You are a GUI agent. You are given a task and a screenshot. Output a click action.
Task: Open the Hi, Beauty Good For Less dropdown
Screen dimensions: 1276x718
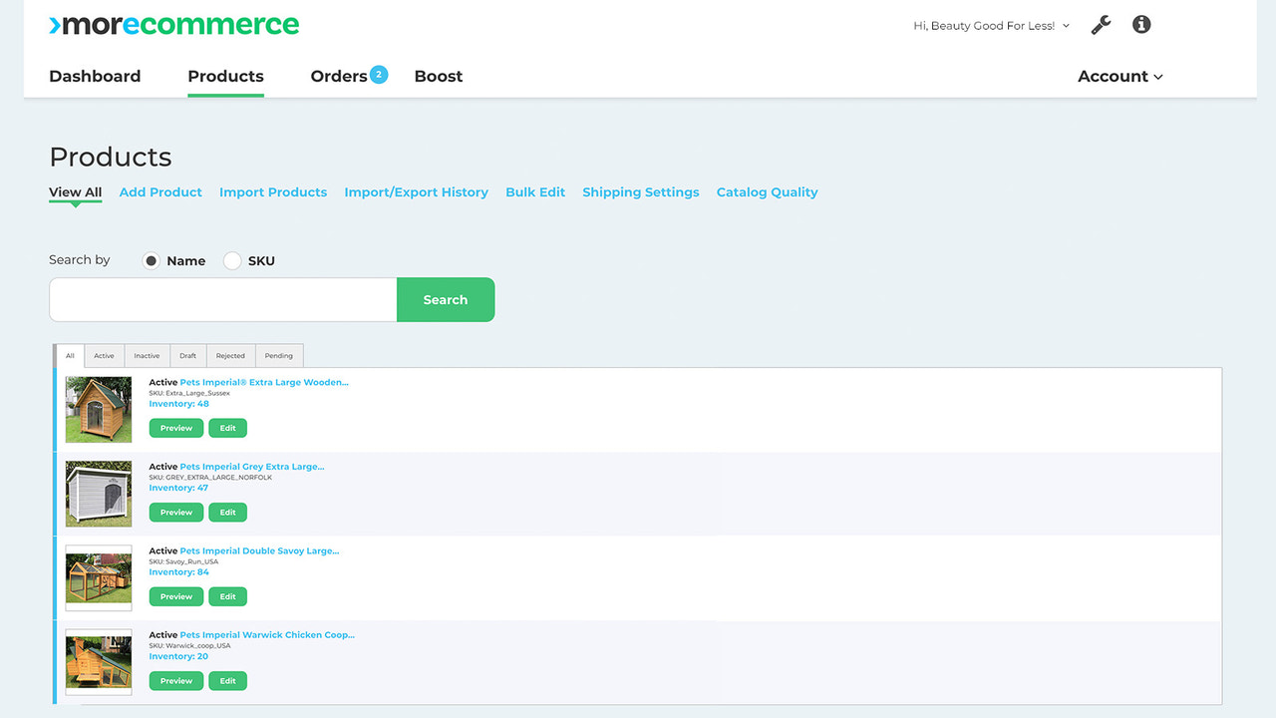[x=990, y=25]
